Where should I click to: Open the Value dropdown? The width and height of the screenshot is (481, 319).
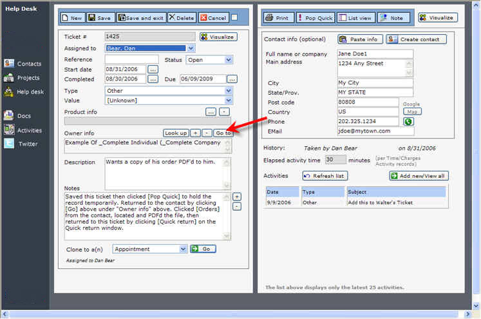[229, 101]
